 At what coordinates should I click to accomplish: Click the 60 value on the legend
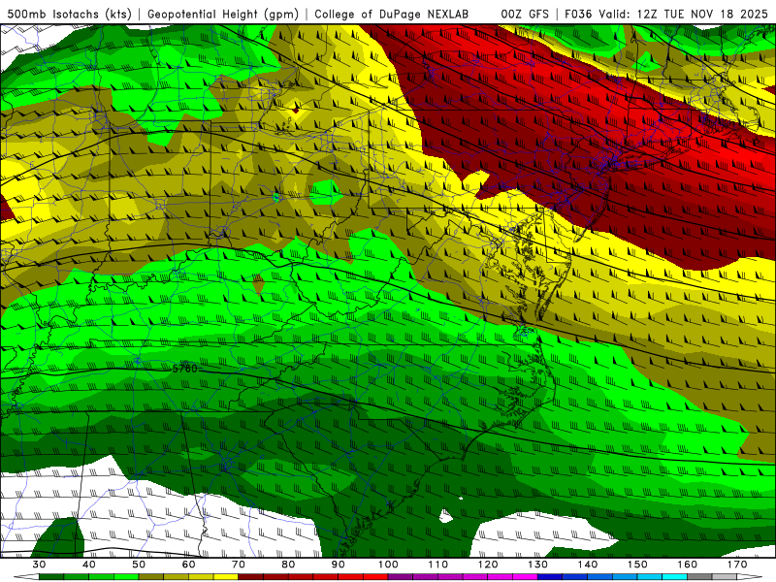point(188,565)
